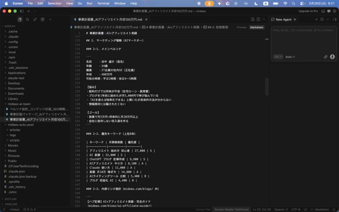Toggle the primary sidebar layout icon
339x212 pixels.
coord(22,11)
